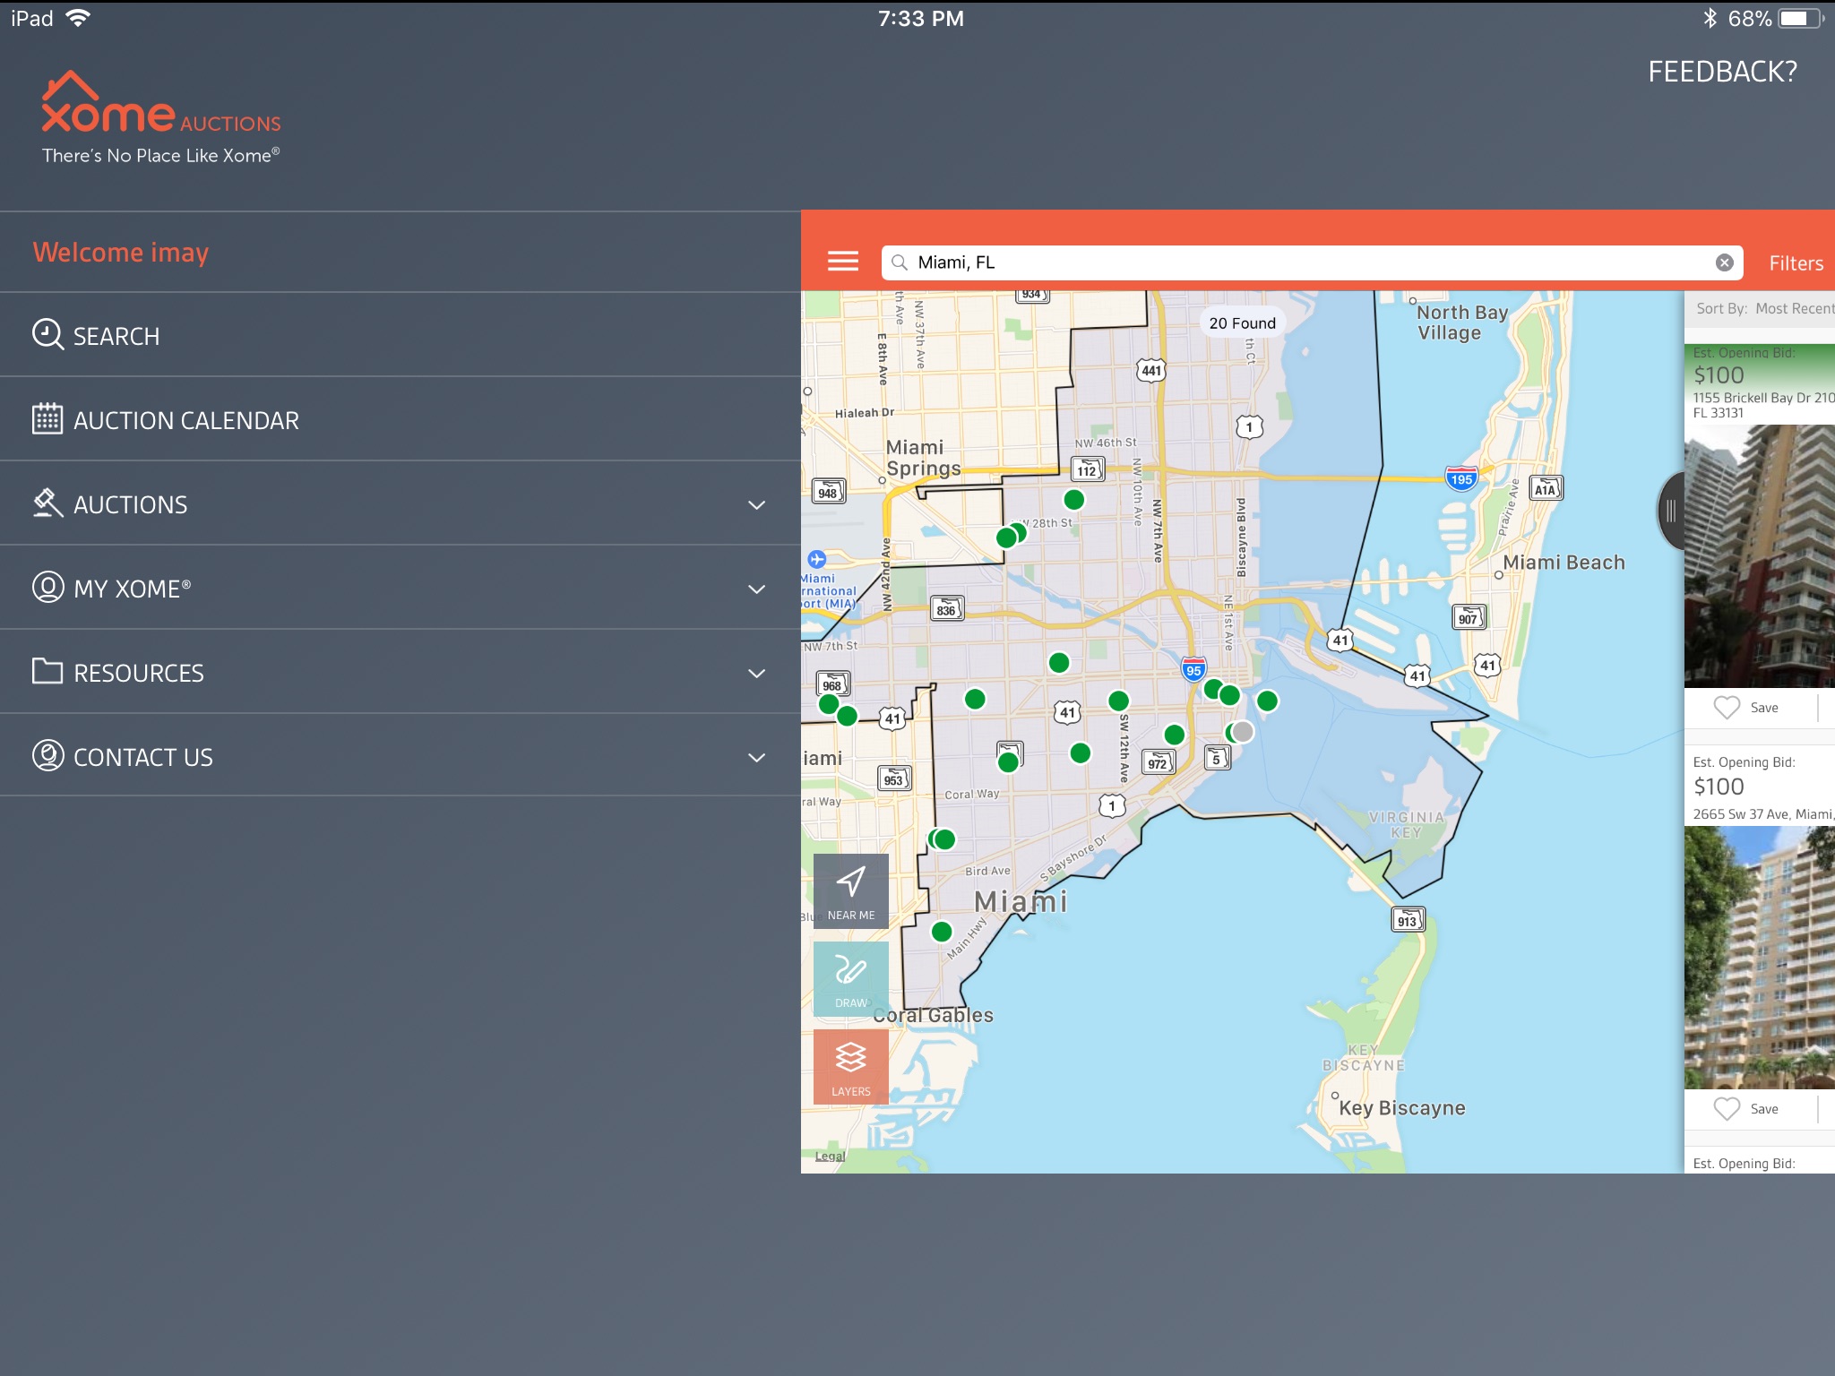
Task: Clear the Miami, FL search text
Action: click(x=1724, y=262)
